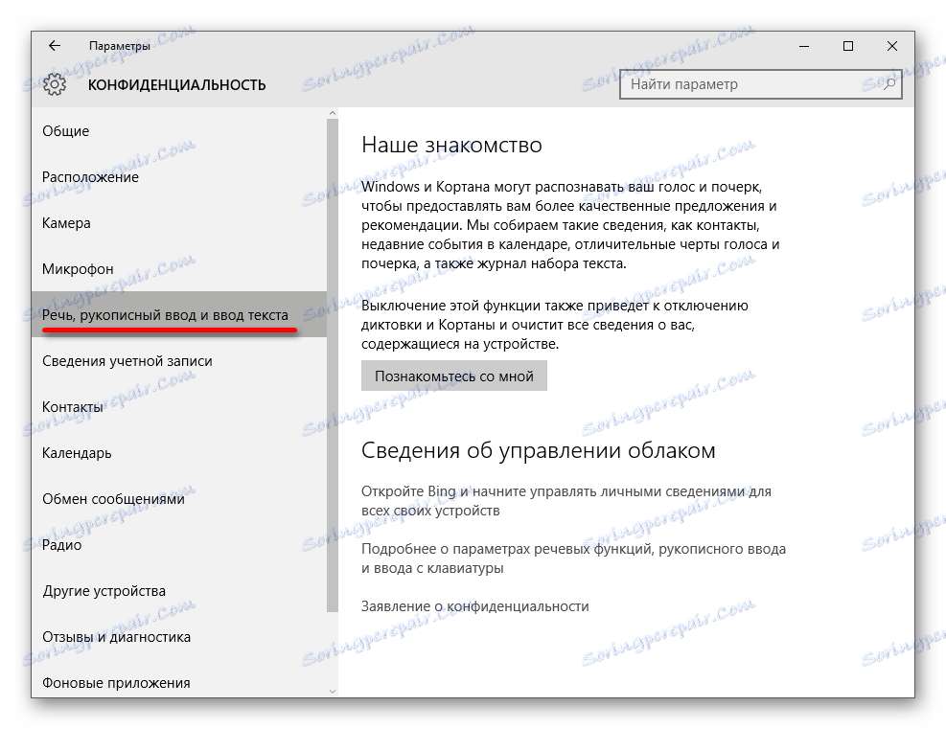Click the Найти параметр search field
The height and width of the screenshot is (729, 946).
coord(748,84)
